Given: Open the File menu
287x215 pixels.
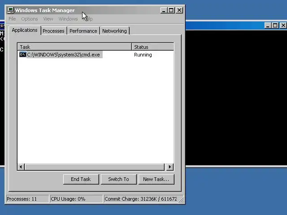Looking at the screenshot, I should [12, 19].
